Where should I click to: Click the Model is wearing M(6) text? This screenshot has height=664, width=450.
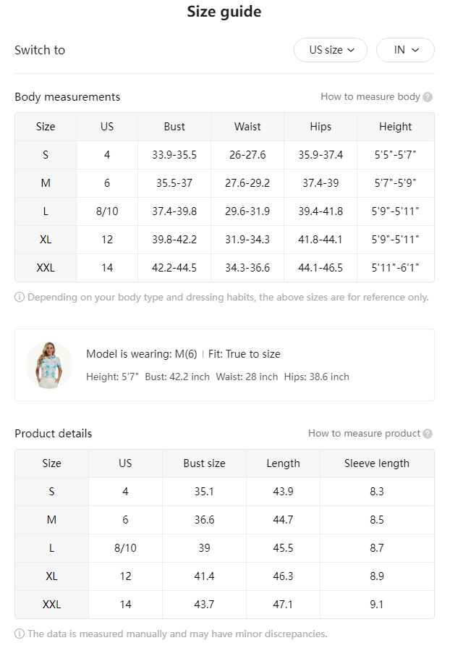tap(142, 354)
